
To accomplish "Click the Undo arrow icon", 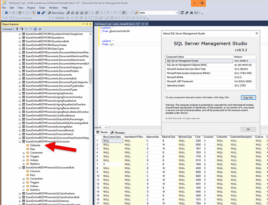I will (108, 13).
